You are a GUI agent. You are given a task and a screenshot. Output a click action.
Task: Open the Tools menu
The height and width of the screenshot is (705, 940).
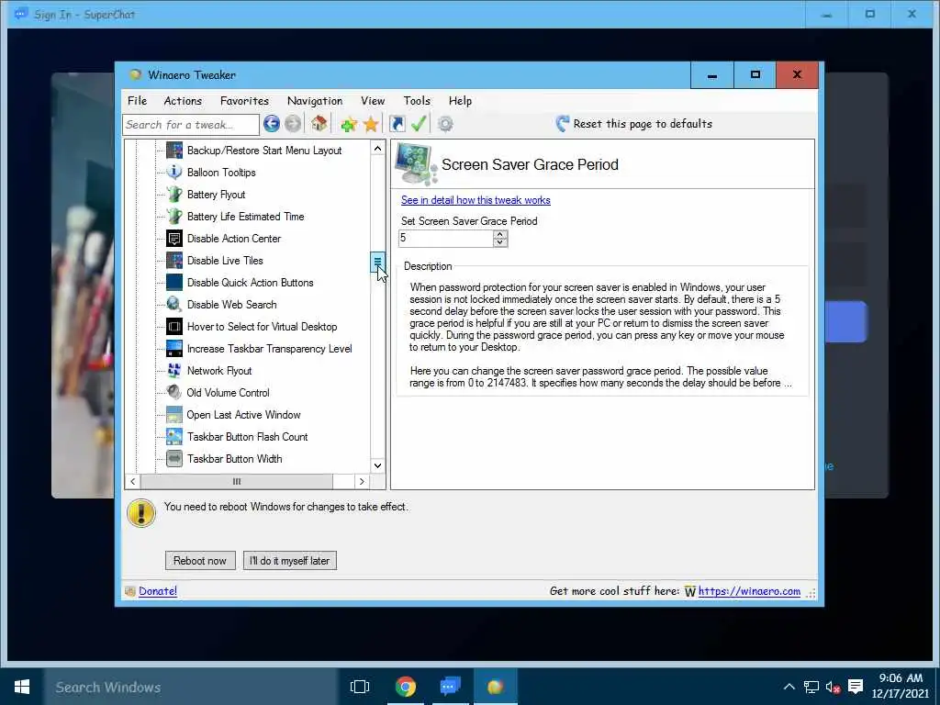(417, 101)
